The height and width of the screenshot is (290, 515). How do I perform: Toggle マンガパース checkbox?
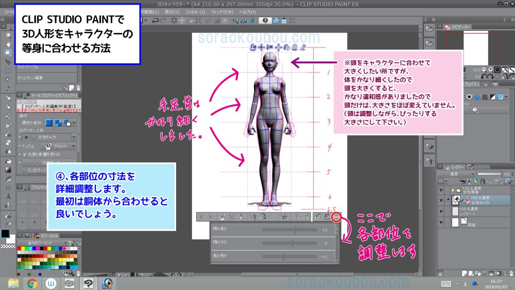pos(24,170)
